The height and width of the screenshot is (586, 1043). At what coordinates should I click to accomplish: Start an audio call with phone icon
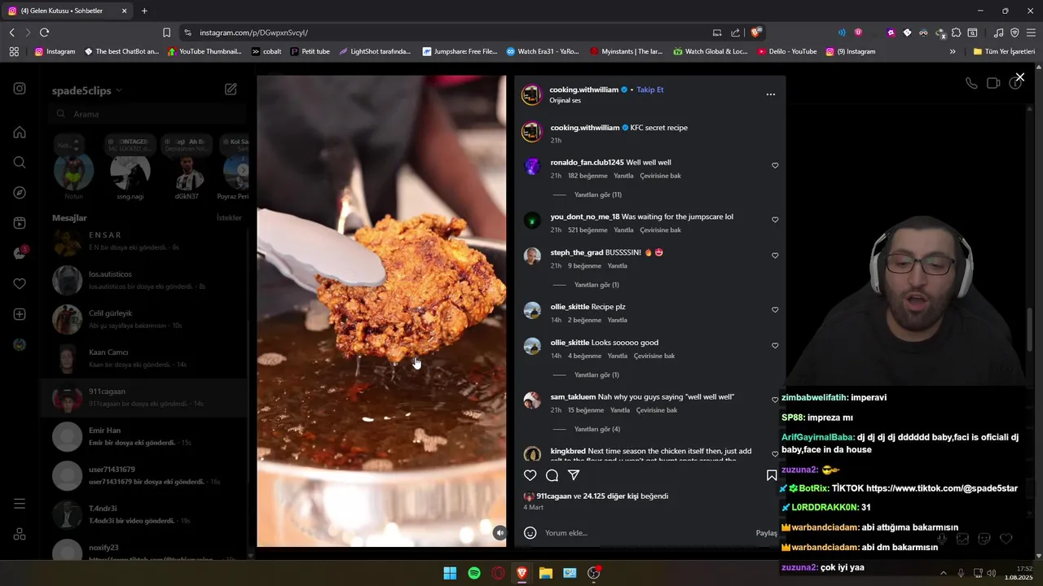(971, 83)
